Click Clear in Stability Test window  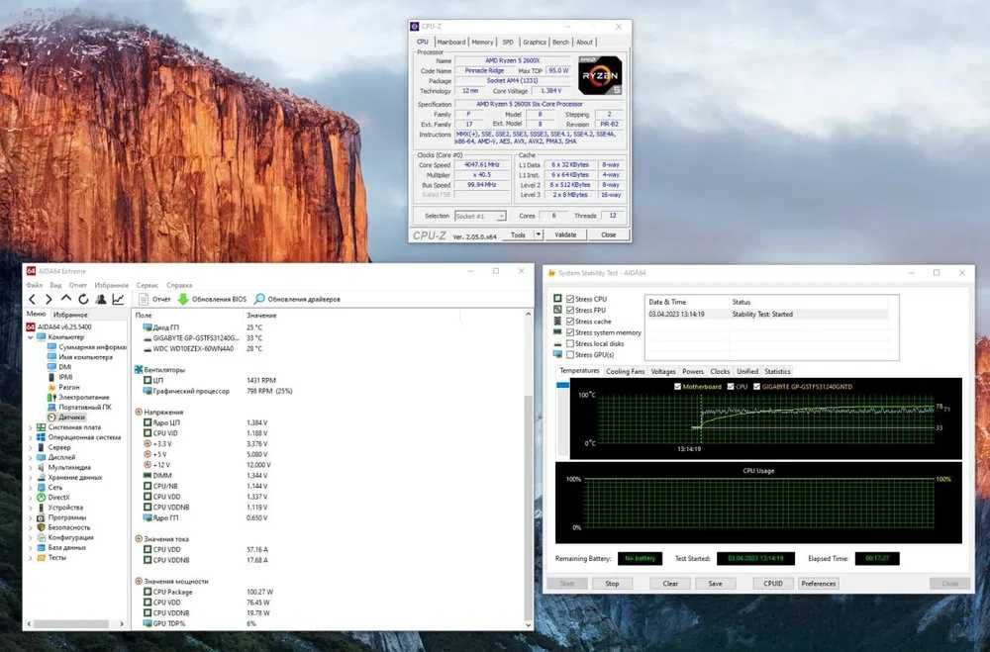point(670,584)
